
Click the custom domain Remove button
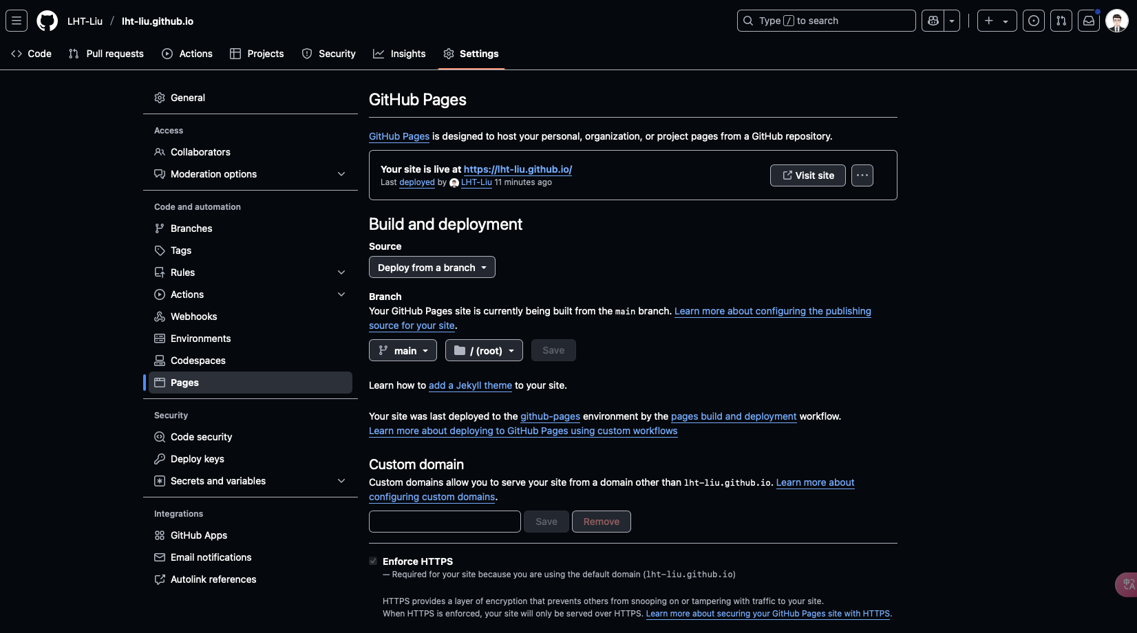[x=602, y=522]
